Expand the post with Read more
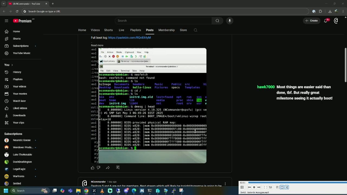Screen dimensions: 347x195 97,45
